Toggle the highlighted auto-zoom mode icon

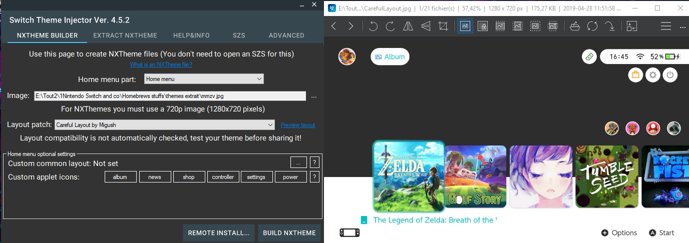465,26
